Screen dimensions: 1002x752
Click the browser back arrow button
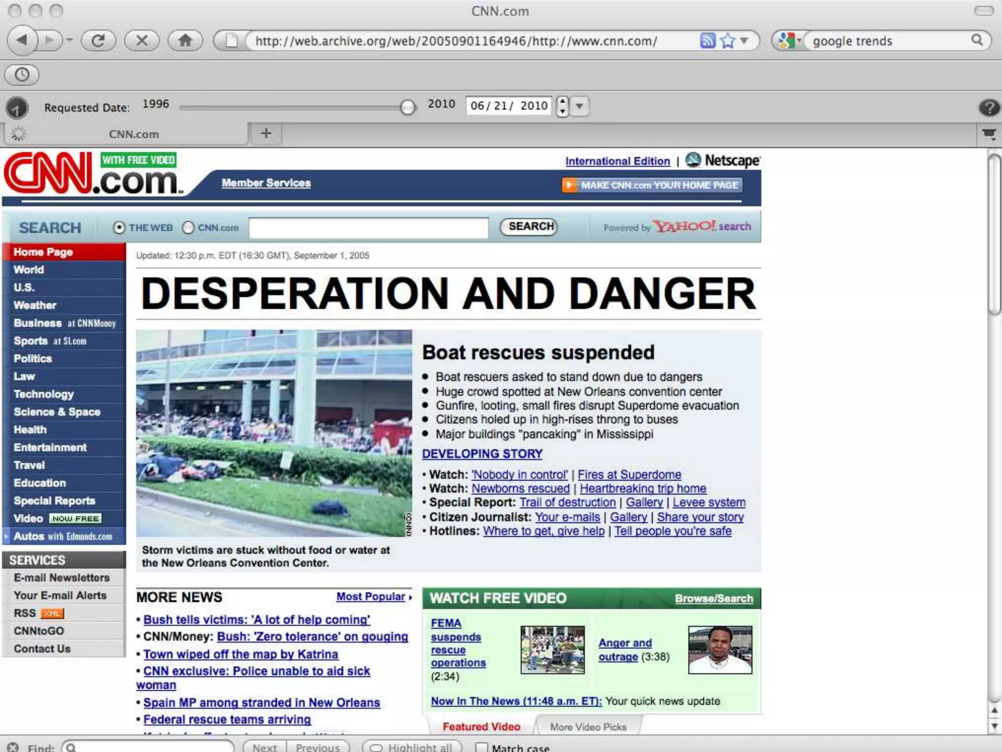[x=22, y=40]
